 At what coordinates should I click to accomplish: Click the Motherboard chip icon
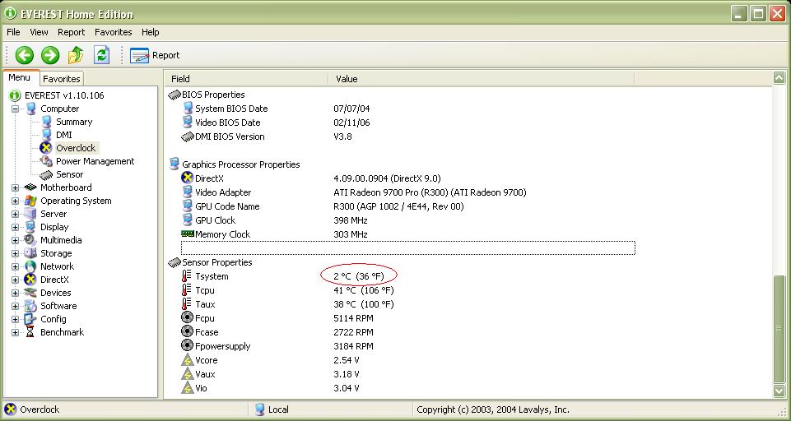click(30, 187)
